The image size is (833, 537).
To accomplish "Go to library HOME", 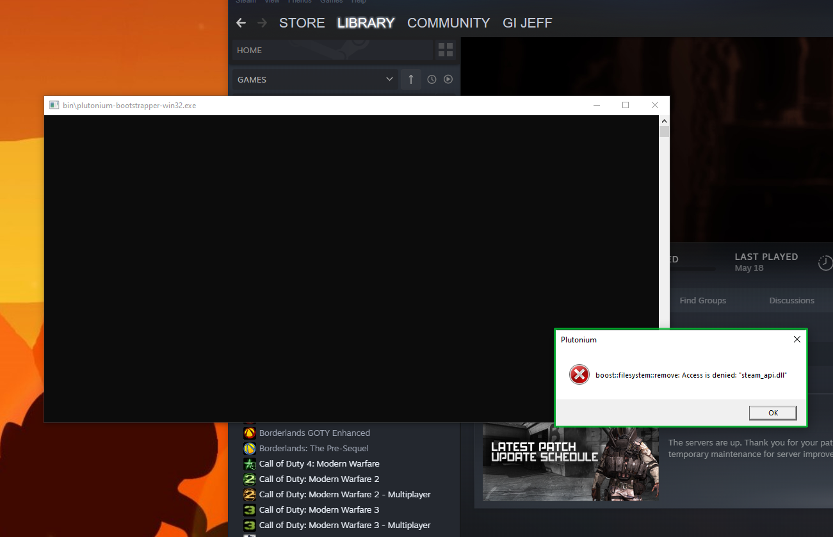I will pyautogui.click(x=332, y=50).
